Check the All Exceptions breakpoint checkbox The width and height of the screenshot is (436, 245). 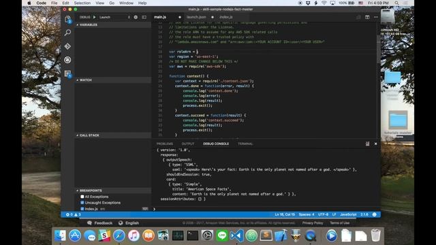tap(82, 197)
